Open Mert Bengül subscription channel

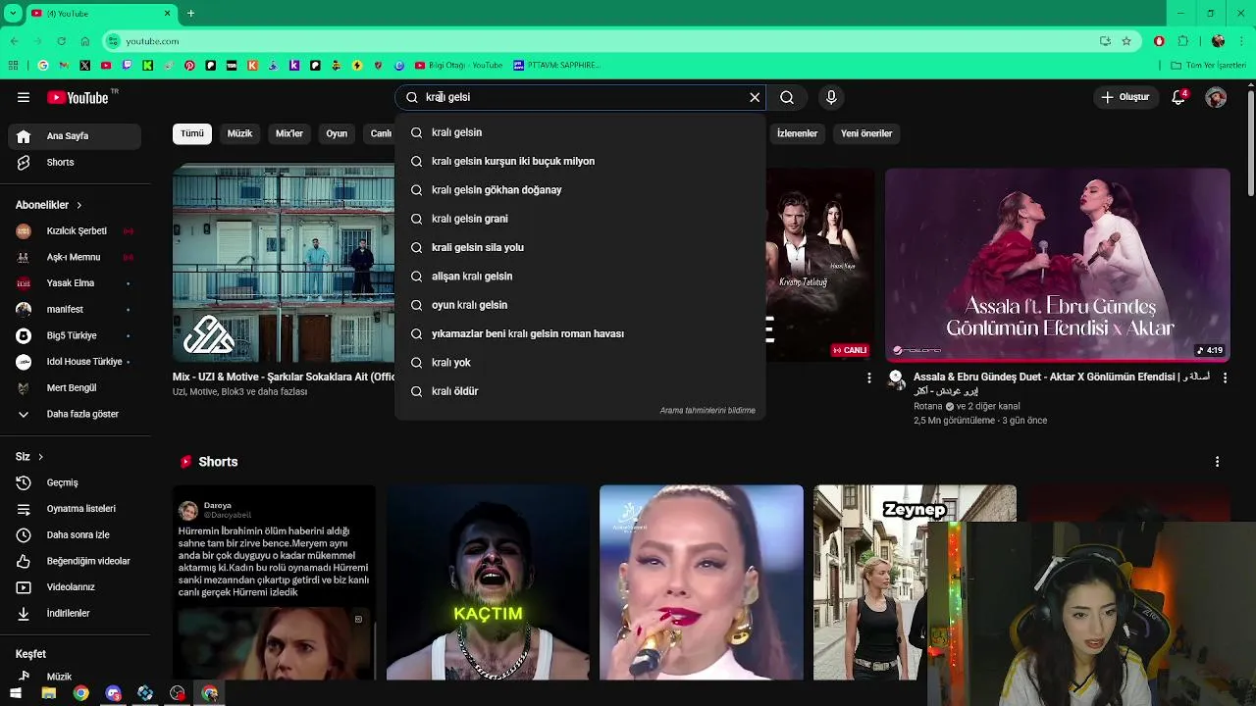tap(75, 388)
